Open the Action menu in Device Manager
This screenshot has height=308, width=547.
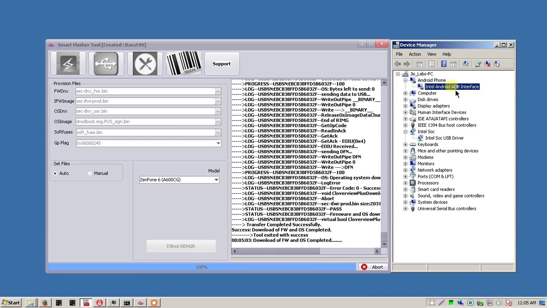pos(415,54)
